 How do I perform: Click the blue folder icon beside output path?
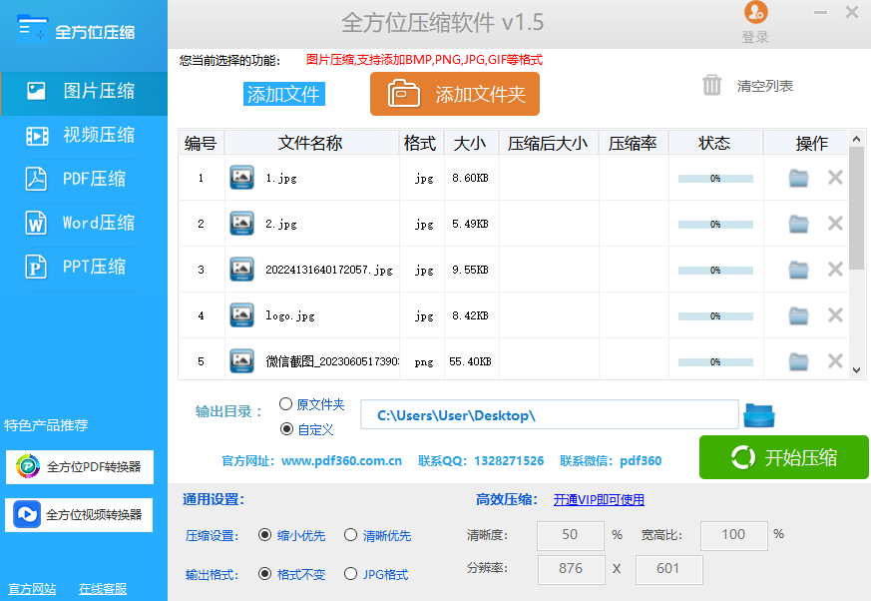(760, 415)
